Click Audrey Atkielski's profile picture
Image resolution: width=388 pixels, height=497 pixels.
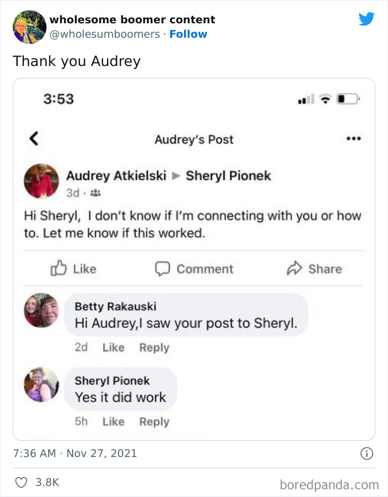pyautogui.click(x=41, y=181)
